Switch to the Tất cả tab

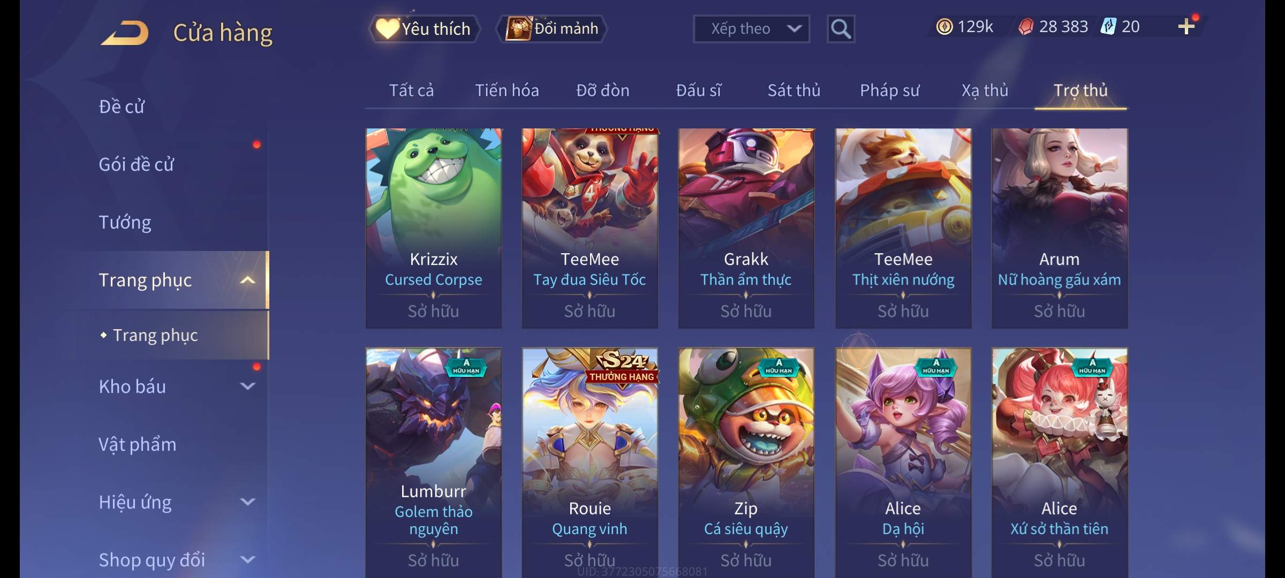click(x=411, y=90)
